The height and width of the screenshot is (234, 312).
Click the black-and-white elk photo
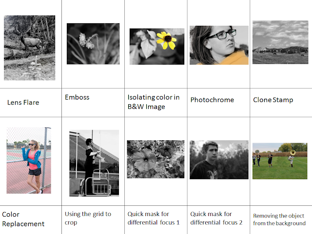tap(29, 48)
